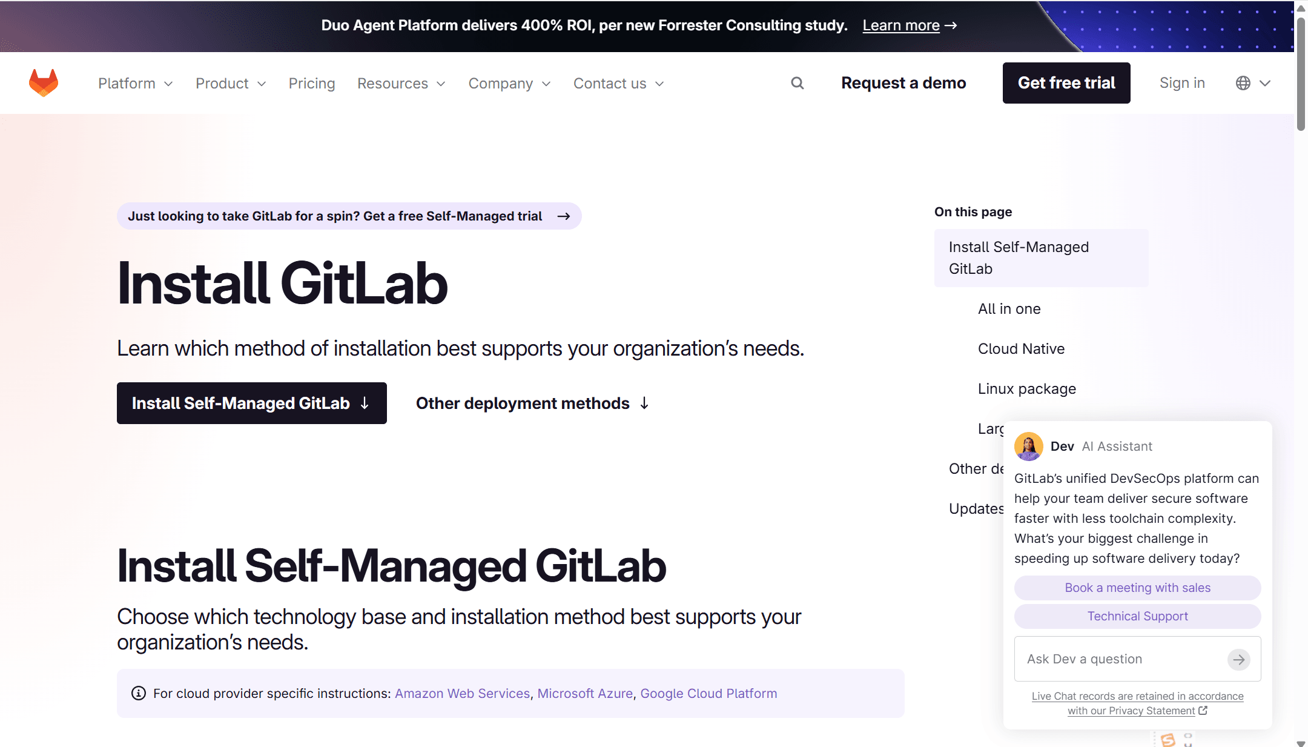The width and height of the screenshot is (1308, 747).
Task: Click Request a demo
Action: pos(903,83)
